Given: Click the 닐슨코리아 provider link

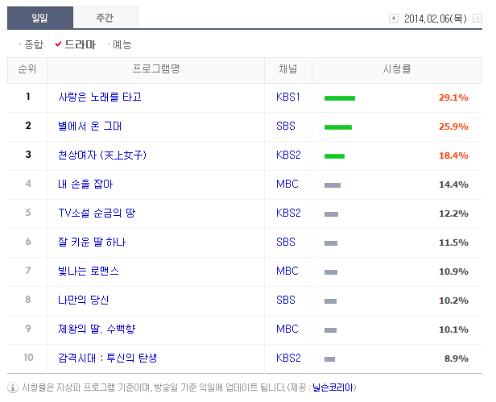Looking at the screenshot, I should click(333, 387).
